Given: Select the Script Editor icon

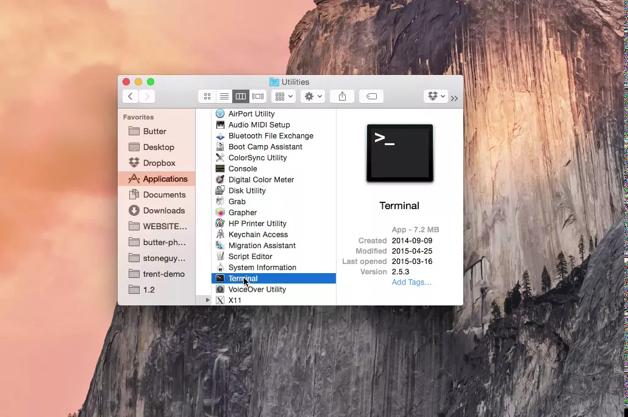Looking at the screenshot, I should [220, 257].
